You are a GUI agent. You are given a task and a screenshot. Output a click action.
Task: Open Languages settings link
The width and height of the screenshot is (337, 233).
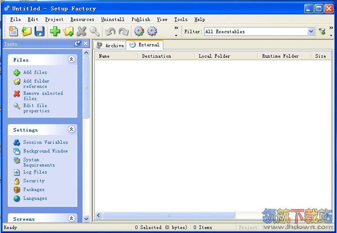[x=35, y=198]
